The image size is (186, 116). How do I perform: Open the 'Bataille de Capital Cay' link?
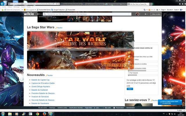coord(40,80)
